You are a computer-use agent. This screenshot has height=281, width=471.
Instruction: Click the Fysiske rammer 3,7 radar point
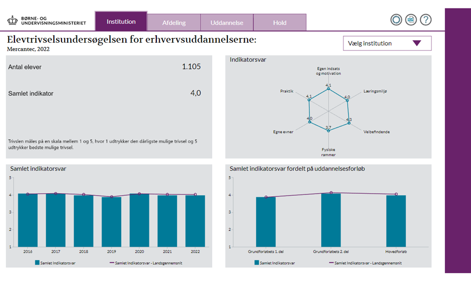[x=328, y=130]
